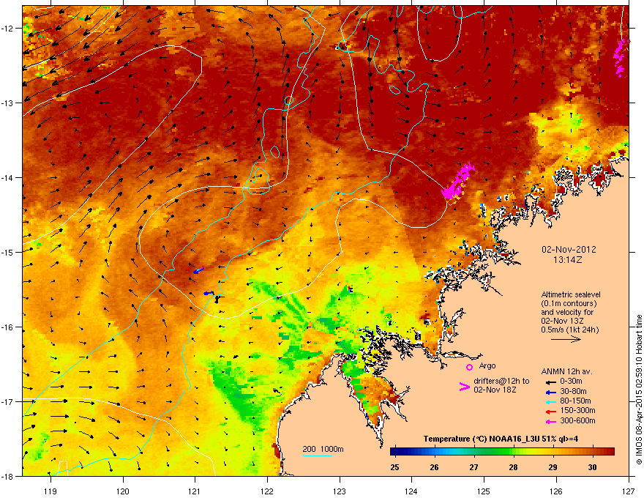Click the magenta drifter track near the map's top-right edge
Image resolution: width=644 pixels, height=498 pixels.
621,58
